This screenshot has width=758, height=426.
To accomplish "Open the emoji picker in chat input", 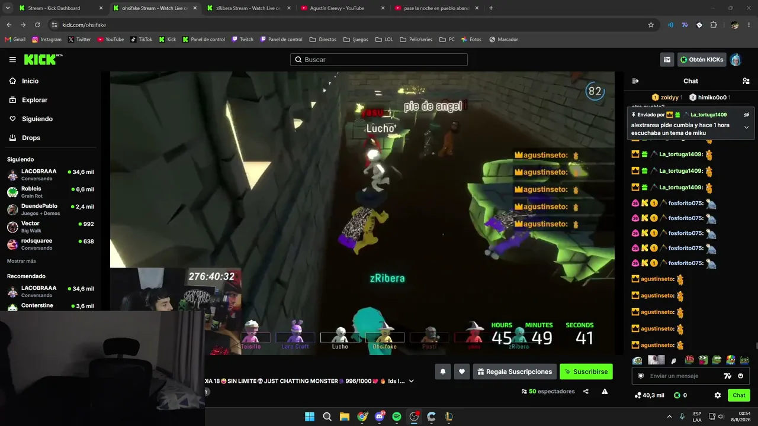I will (741, 376).
